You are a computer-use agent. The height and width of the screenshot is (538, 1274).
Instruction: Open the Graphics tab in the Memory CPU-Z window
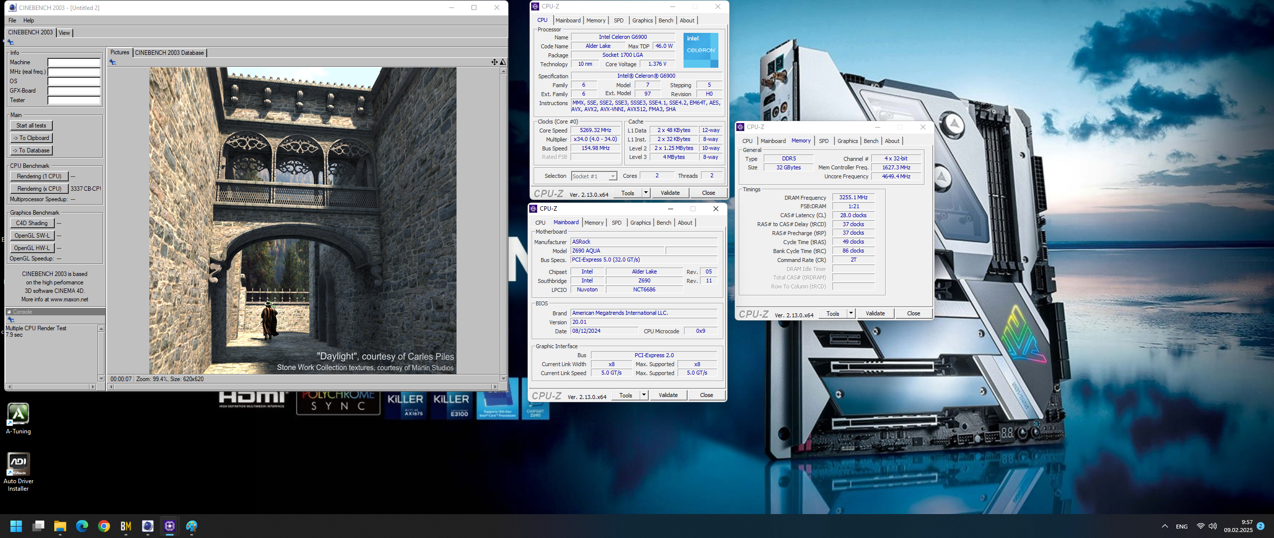pyautogui.click(x=847, y=141)
